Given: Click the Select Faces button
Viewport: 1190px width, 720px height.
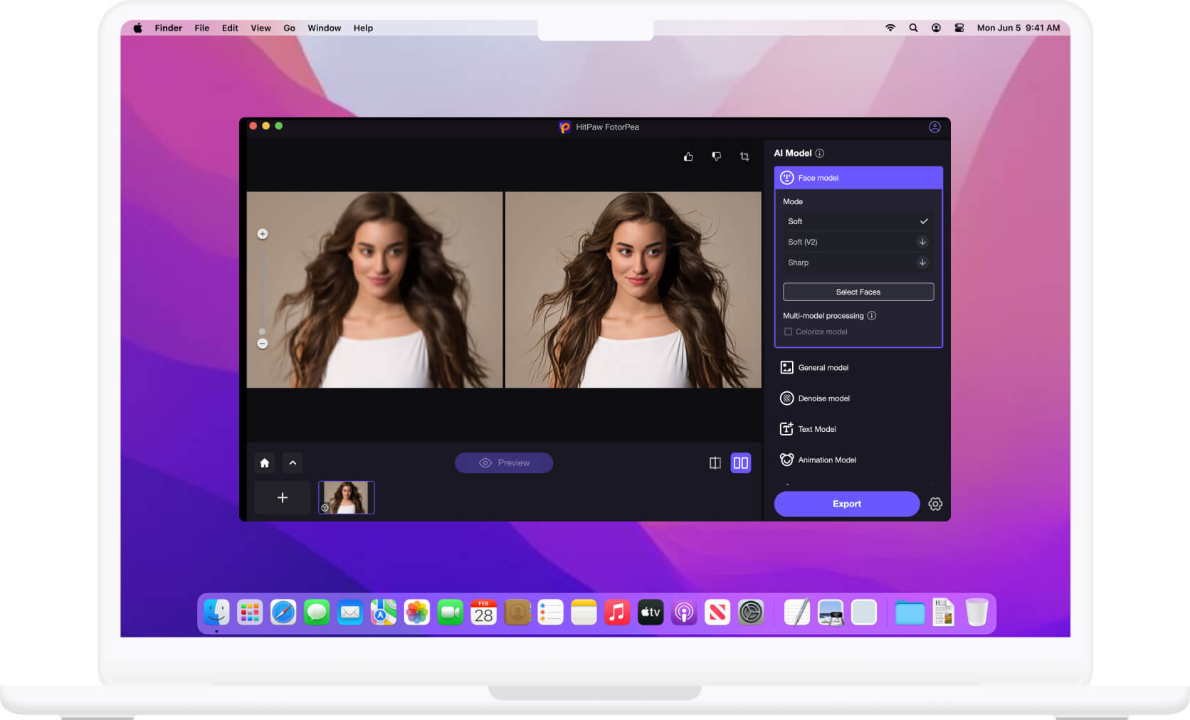Looking at the screenshot, I should pyautogui.click(x=858, y=292).
